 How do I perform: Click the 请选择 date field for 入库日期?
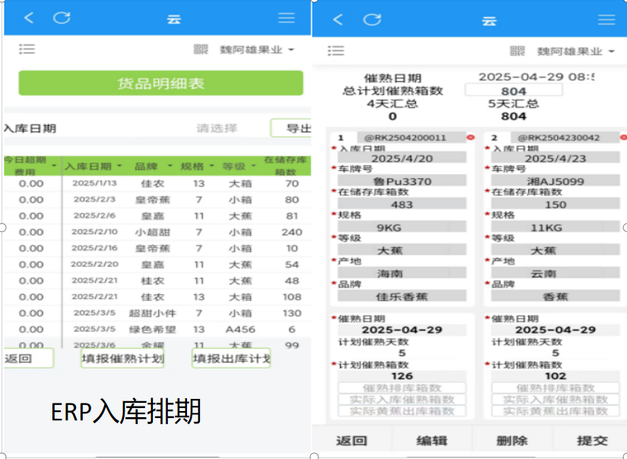tap(217, 128)
